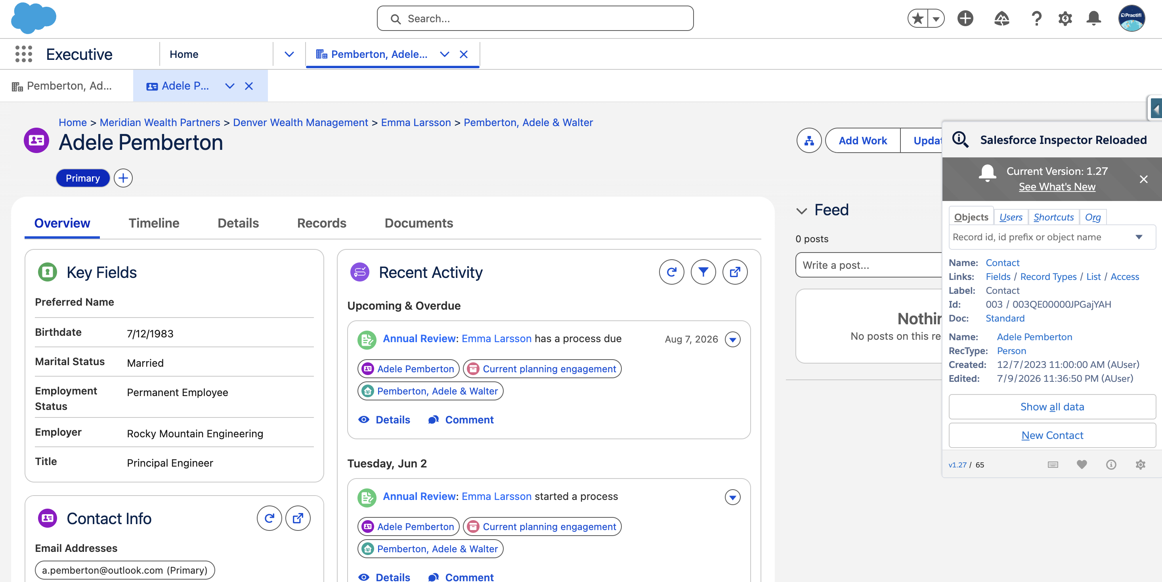Open Inspector Fields link
The image size is (1162, 582).
[998, 277]
